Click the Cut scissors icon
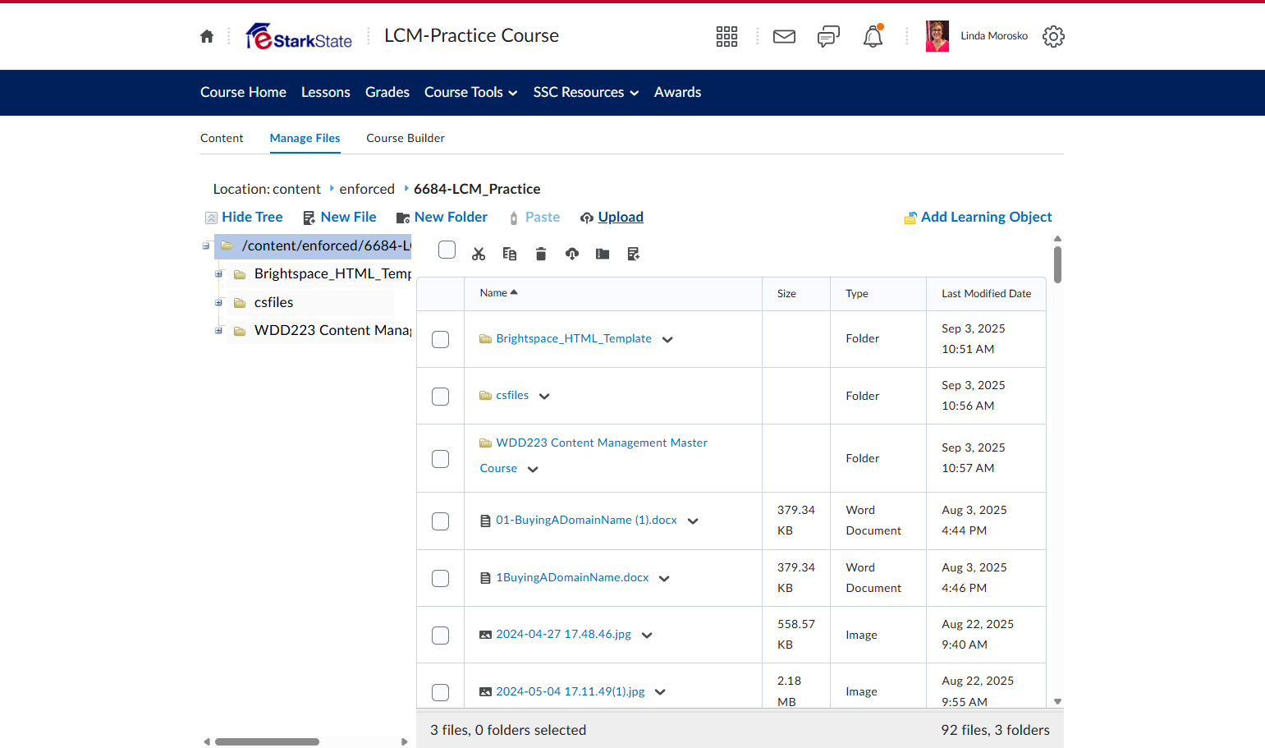 coord(479,254)
